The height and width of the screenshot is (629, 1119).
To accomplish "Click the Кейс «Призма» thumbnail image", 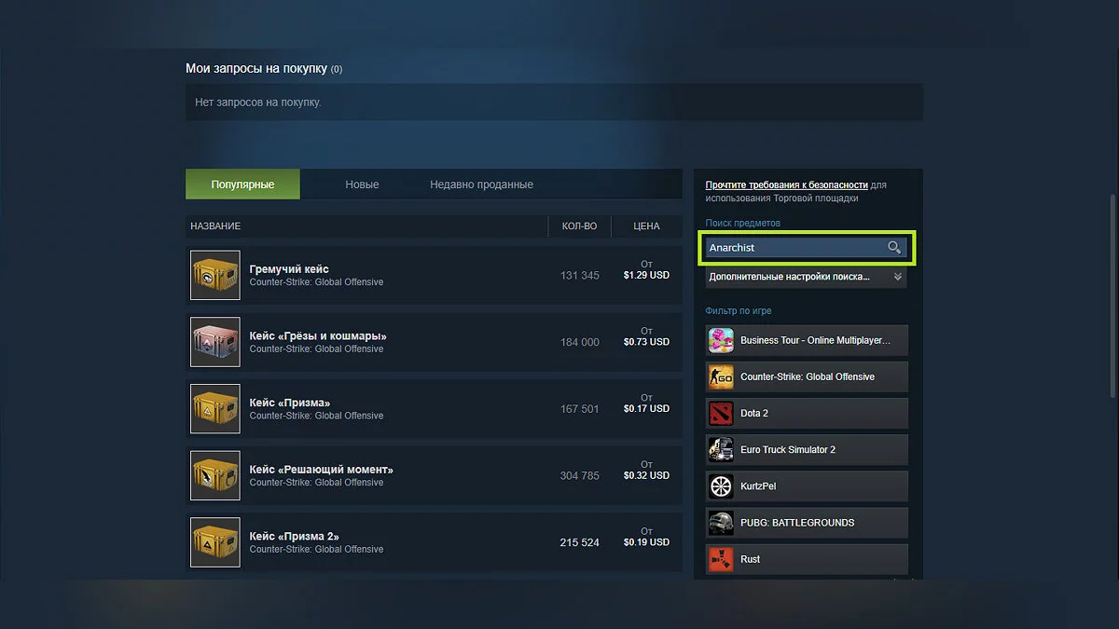I will (x=215, y=408).
